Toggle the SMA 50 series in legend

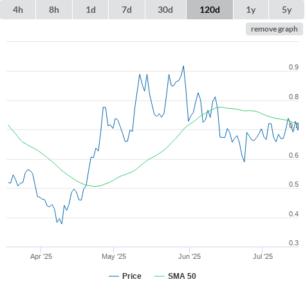175,276
